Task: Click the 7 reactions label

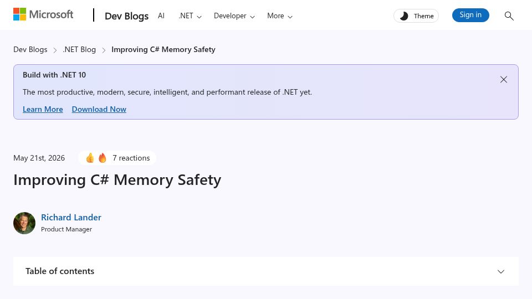Action: click(131, 158)
